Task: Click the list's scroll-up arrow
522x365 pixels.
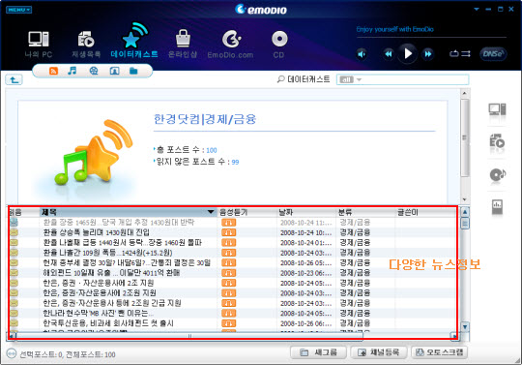Action: point(465,212)
